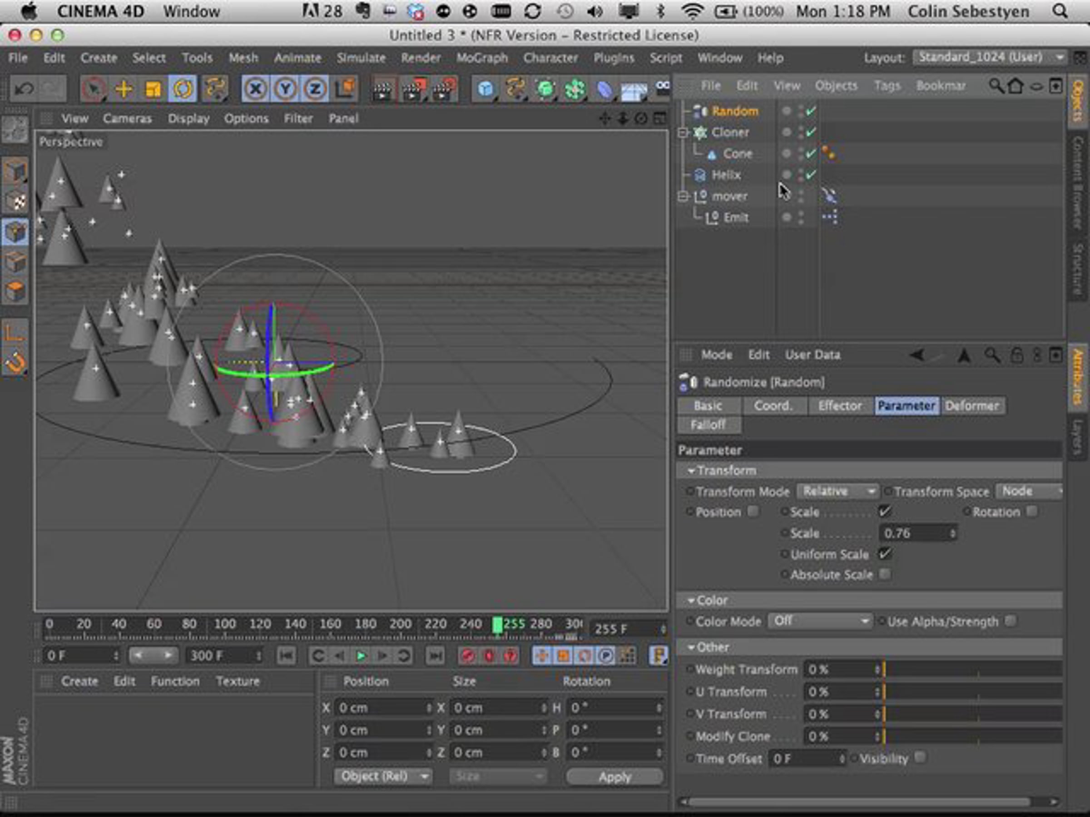Play the animation forward
The image size is (1090, 817).
pos(361,655)
